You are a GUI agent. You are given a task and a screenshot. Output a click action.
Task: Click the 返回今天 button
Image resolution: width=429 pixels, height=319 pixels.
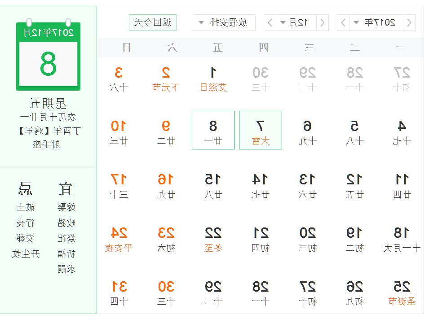(153, 22)
